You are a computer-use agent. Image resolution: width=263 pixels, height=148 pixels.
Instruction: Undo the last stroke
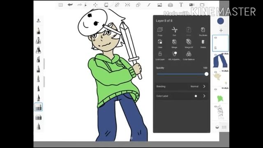pos(70,5)
